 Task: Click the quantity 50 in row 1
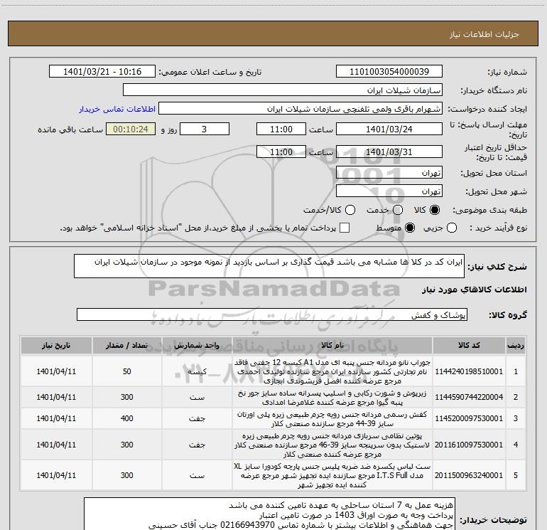pos(126,371)
